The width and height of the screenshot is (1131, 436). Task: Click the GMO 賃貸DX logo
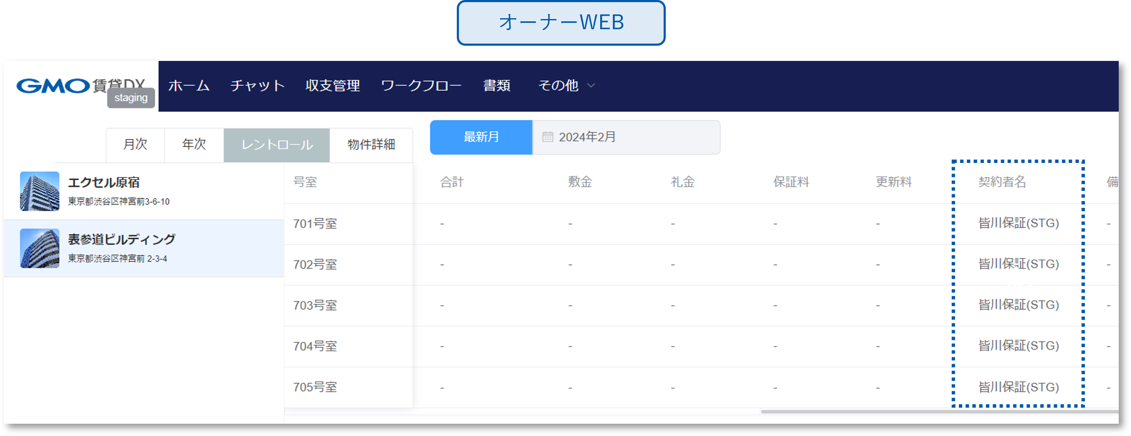pyautogui.click(x=80, y=86)
